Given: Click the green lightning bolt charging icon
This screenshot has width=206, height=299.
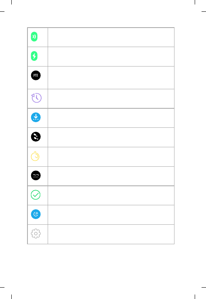Looking at the screenshot, I should coord(34,56).
